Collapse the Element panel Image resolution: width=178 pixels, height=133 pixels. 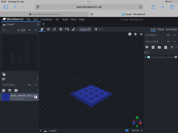174,35
